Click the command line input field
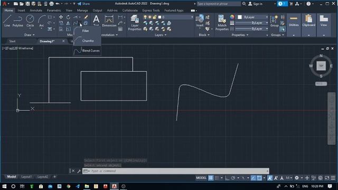Screen dimensions: 338x190 point(176,171)
